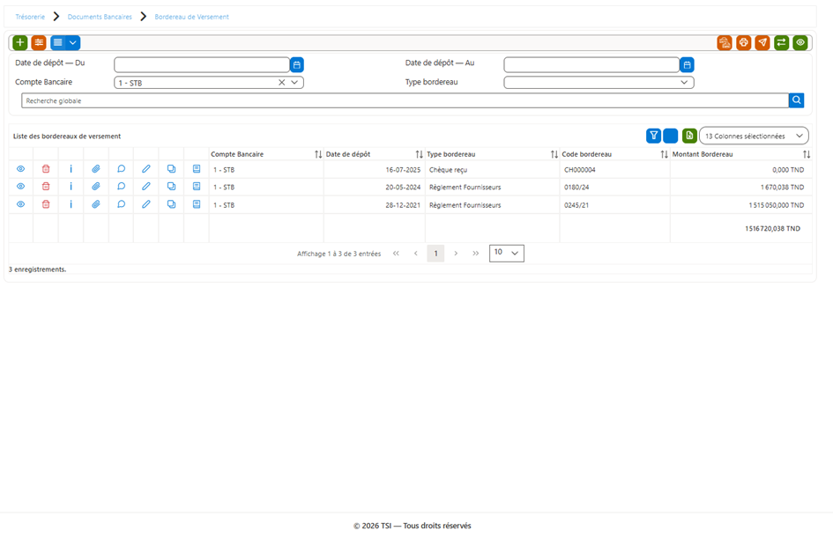The height and width of the screenshot is (538, 833).
Task: View bordereau 0245/21 using the eye icon
Action: click(21, 204)
